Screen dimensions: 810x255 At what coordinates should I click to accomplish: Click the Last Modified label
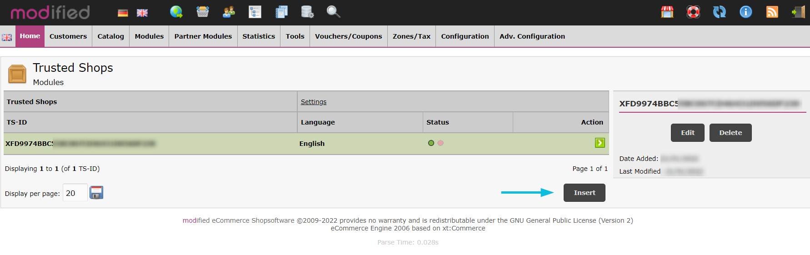click(x=640, y=171)
